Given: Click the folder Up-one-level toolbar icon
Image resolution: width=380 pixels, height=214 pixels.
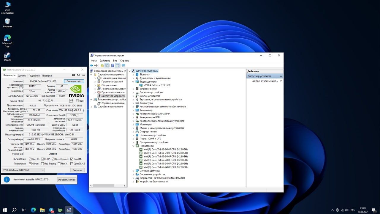Looking at the screenshot, I should [x=102, y=65].
